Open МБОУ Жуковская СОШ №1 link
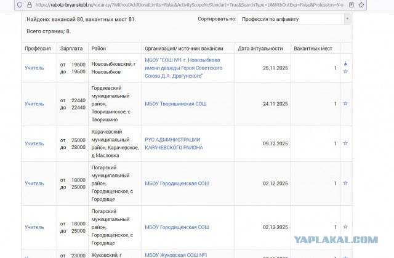Screen dimensions: 394x258 [176, 255]
